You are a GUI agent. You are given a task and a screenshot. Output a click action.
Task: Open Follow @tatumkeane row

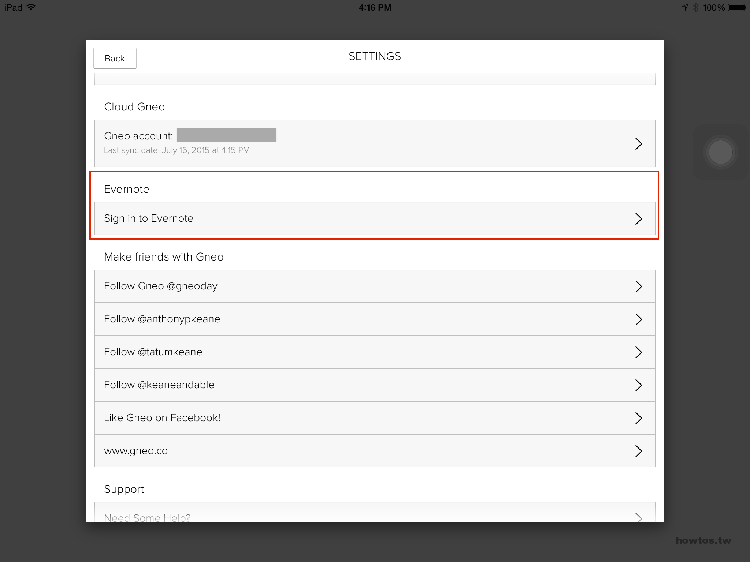coord(375,352)
